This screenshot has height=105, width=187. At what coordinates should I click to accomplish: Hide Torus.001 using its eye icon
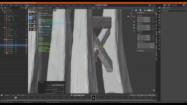pyautogui.click(x=26, y=41)
